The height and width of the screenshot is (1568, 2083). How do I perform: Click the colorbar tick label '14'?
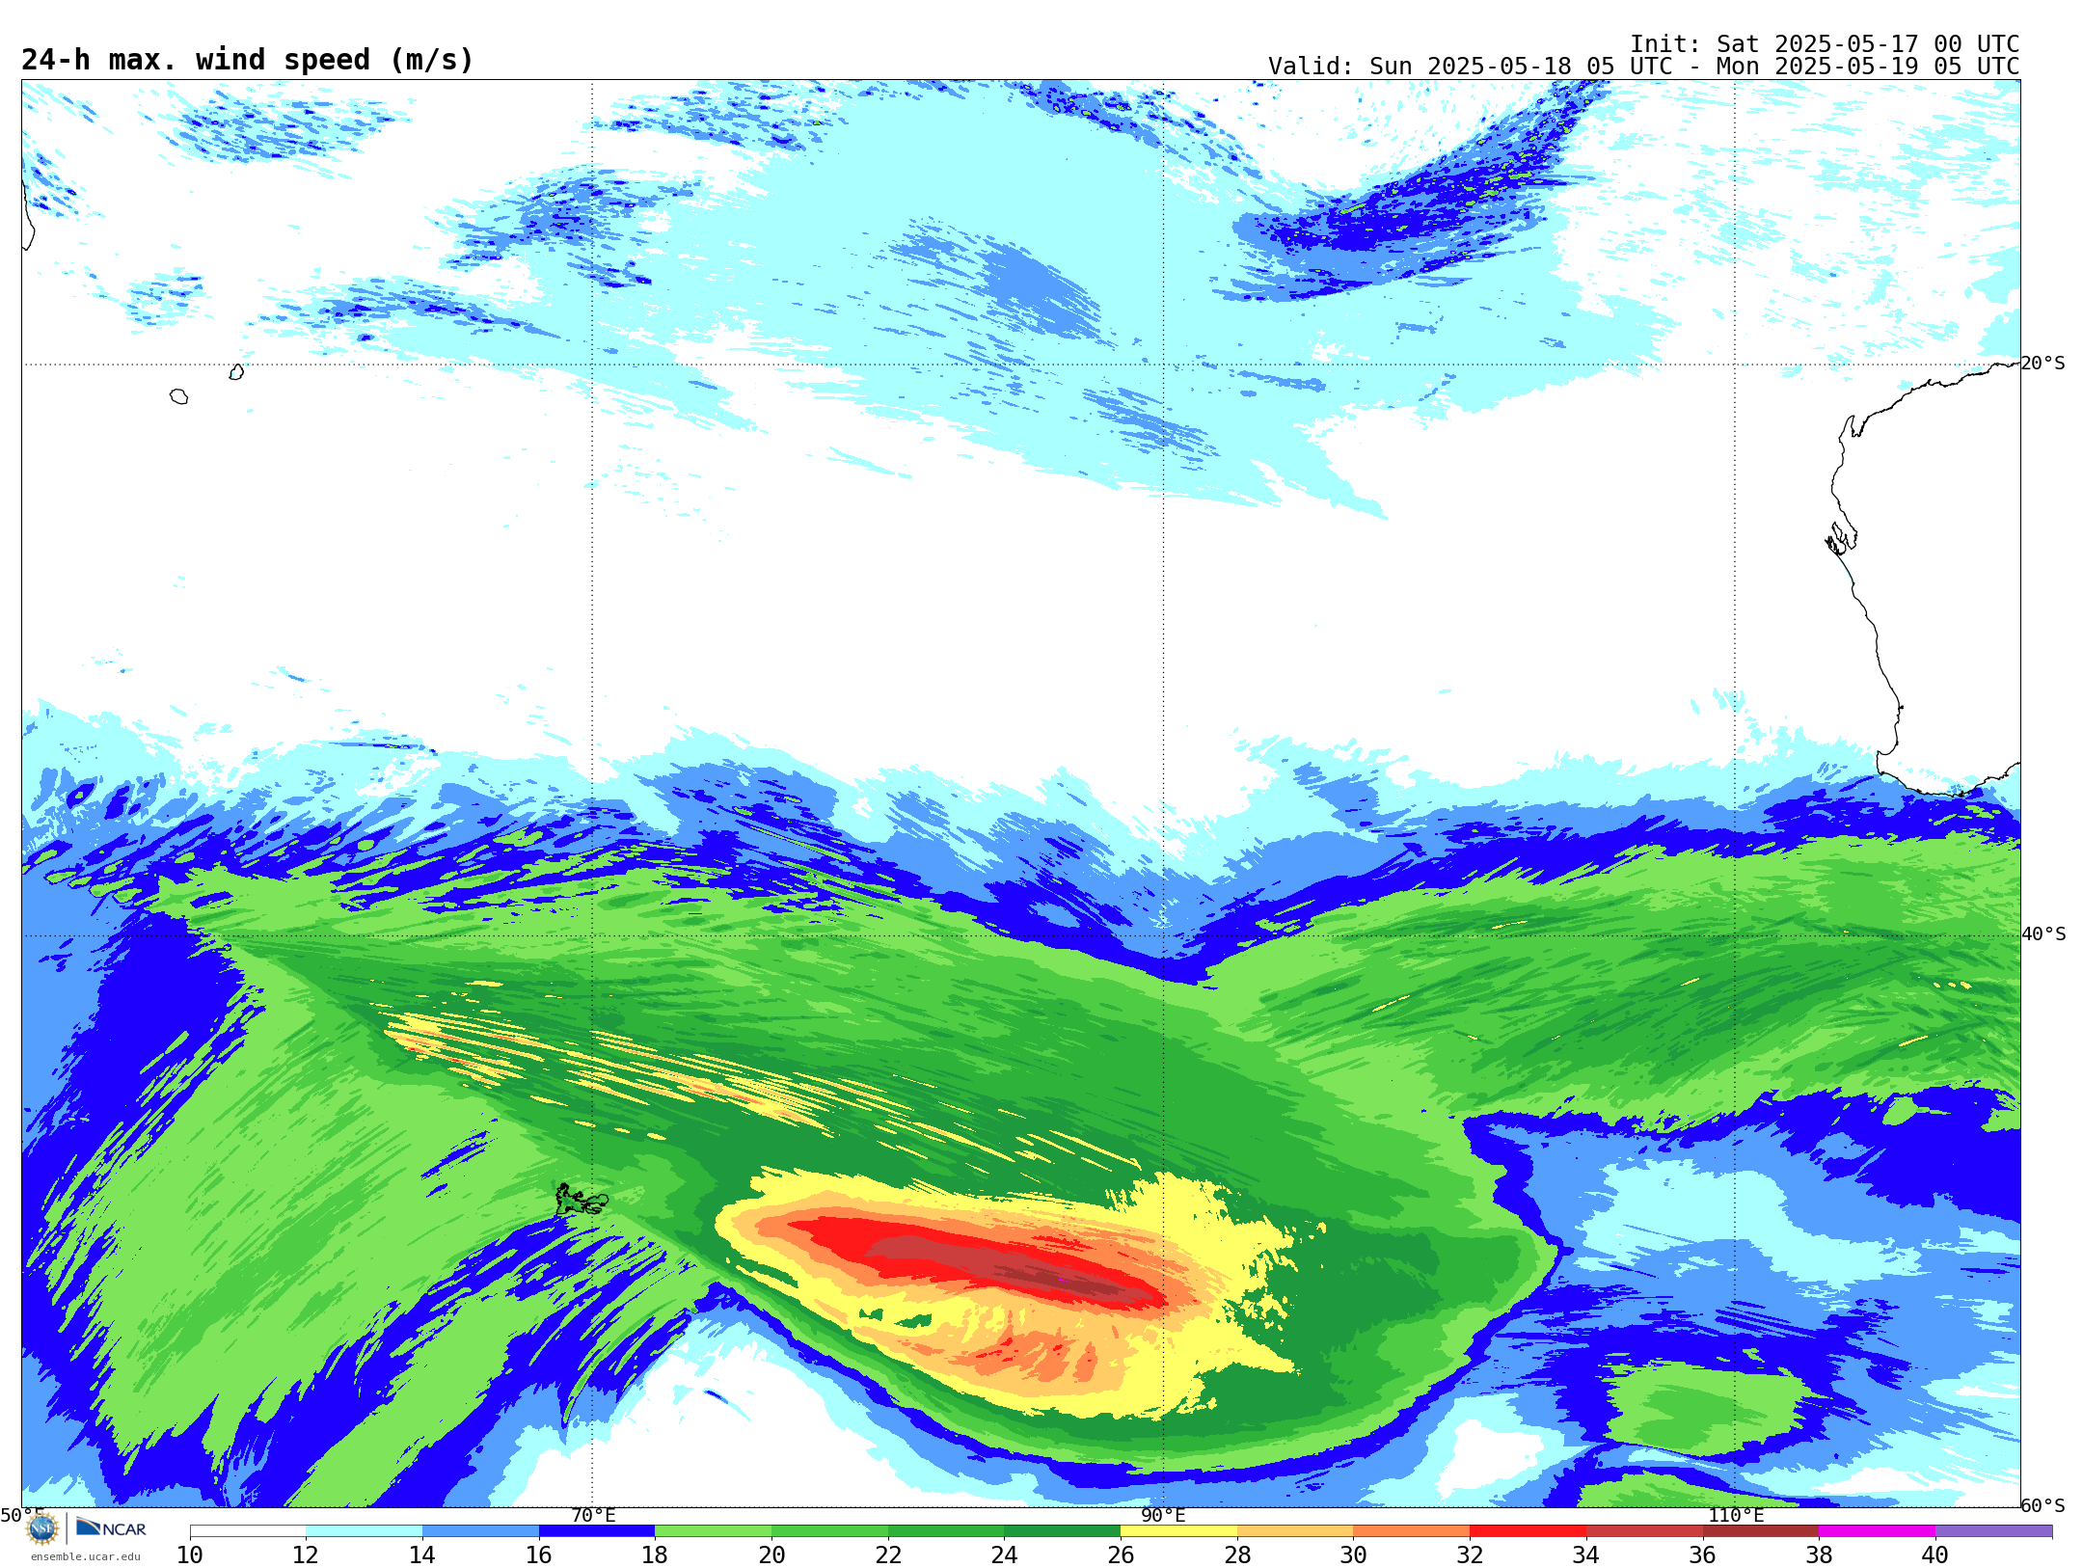[x=422, y=1554]
